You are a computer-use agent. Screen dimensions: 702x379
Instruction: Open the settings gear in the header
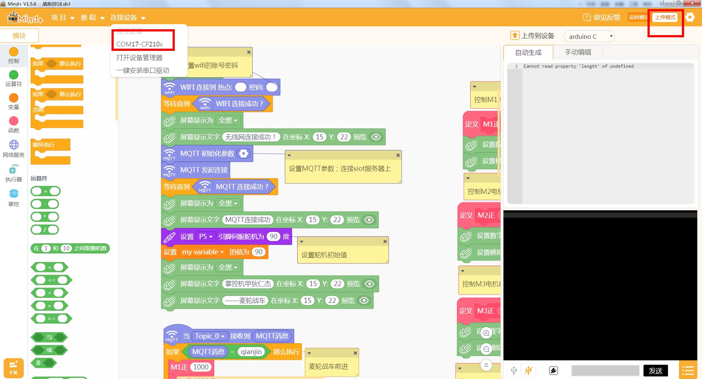click(x=690, y=17)
